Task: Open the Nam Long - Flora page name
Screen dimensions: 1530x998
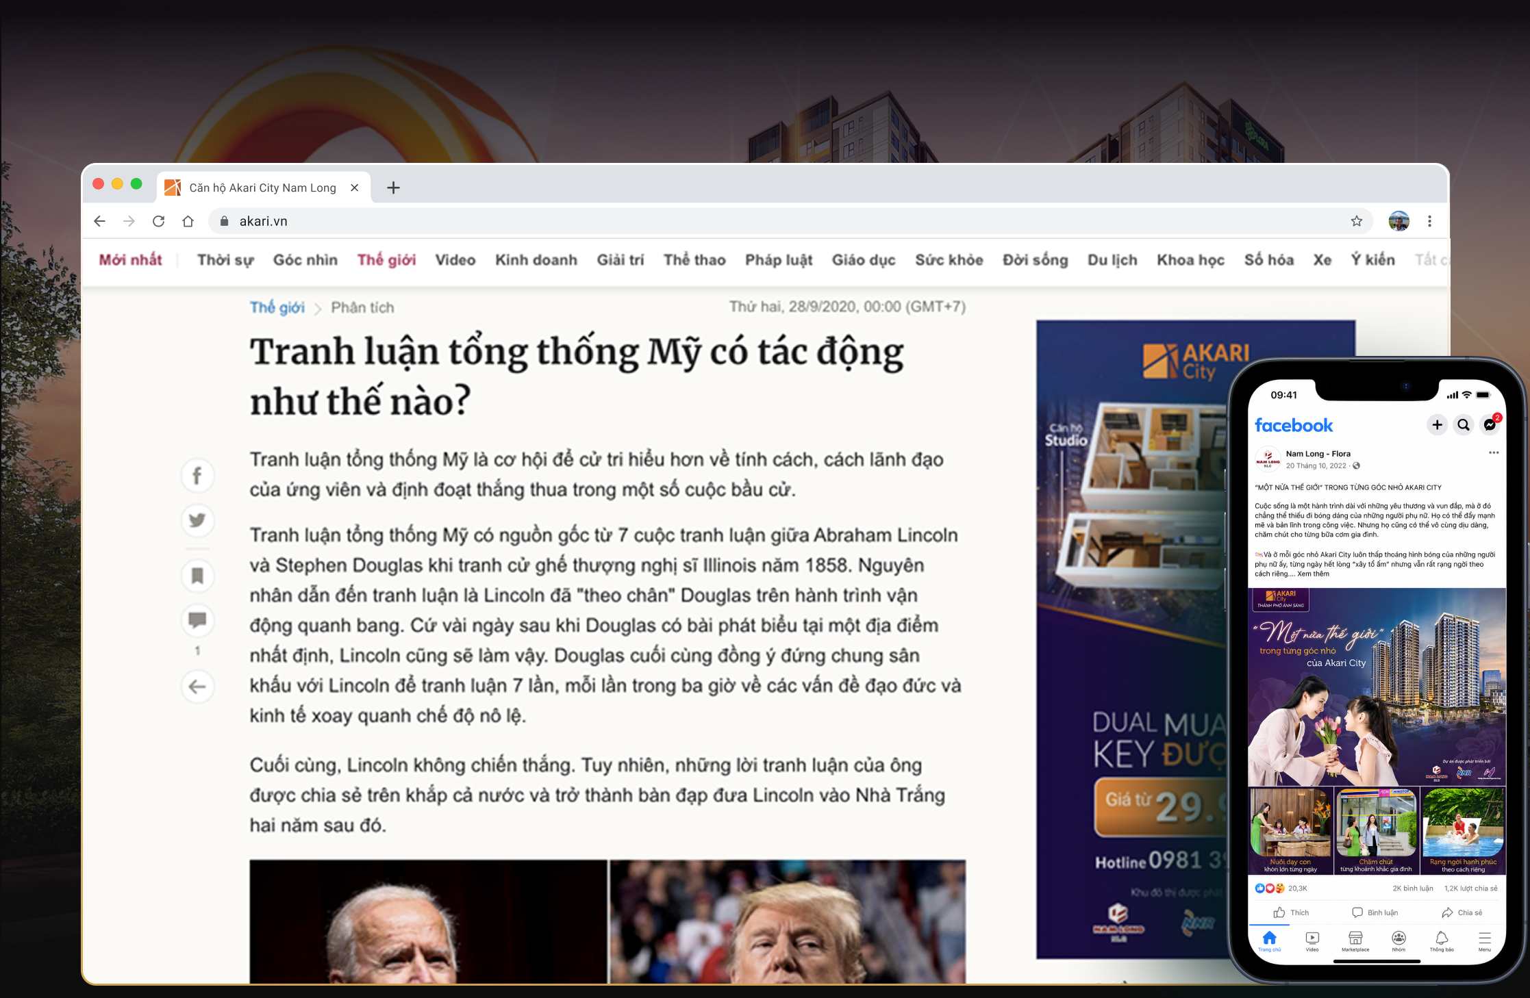Action: click(1318, 454)
